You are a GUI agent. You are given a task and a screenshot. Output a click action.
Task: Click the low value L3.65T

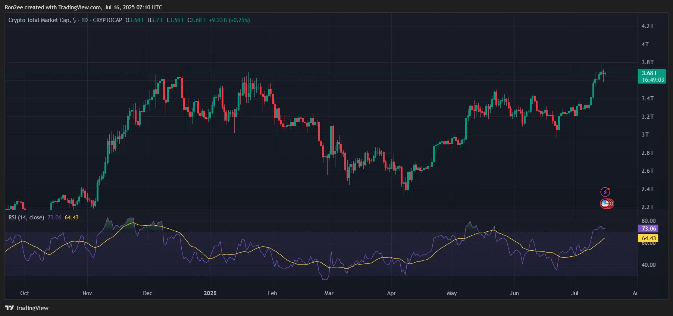[x=175, y=20]
